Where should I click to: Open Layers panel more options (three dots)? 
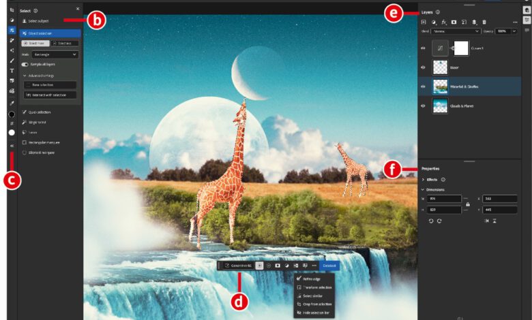coord(515,22)
